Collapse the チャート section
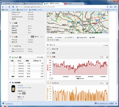This screenshot has height=107, width=119. pos(48,45)
